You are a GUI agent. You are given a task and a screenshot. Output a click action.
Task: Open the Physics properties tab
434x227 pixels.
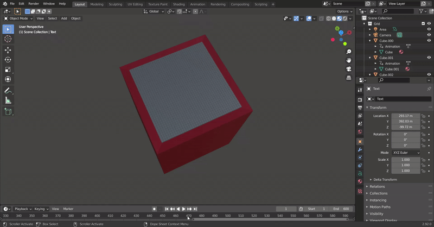(360, 166)
